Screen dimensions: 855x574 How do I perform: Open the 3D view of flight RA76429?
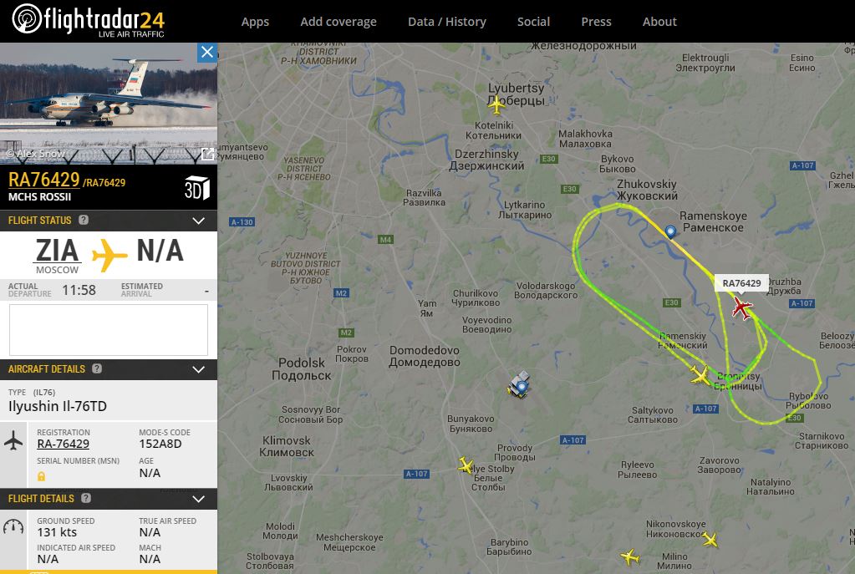click(x=197, y=187)
